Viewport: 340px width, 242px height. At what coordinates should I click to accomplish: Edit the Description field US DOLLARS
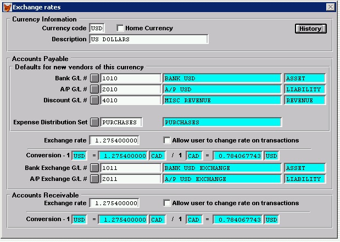(x=148, y=39)
